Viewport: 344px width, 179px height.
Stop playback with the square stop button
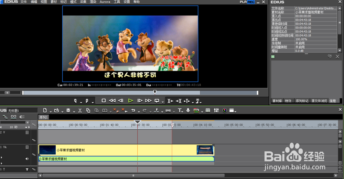[x=104, y=101]
